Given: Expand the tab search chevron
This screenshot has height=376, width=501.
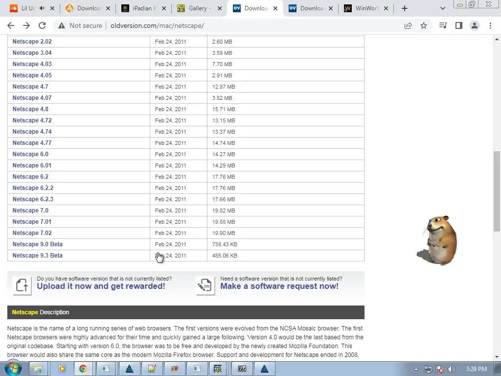Looking at the screenshot, I should coord(442,9).
